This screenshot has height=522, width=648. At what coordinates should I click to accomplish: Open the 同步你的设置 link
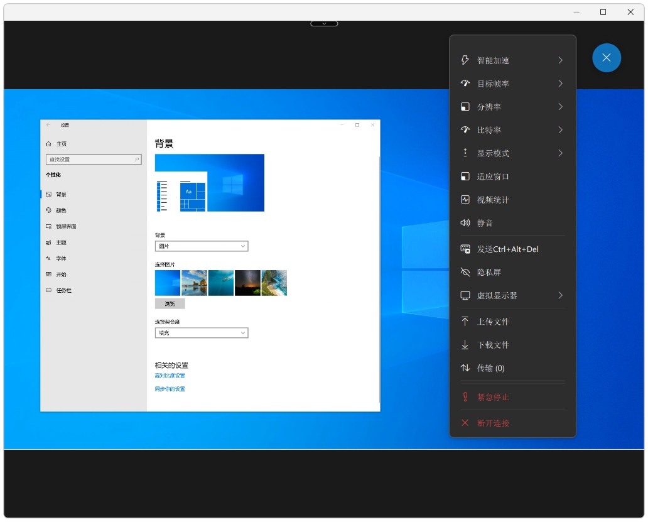(x=170, y=389)
